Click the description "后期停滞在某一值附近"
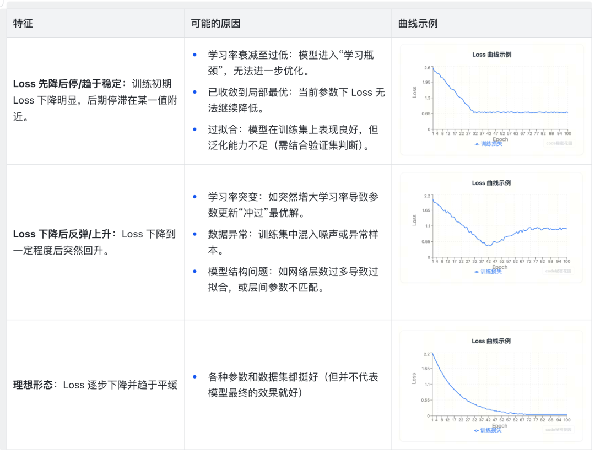Image resolution: width=595 pixels, height=454 pixels. click(x=95, y=108)
